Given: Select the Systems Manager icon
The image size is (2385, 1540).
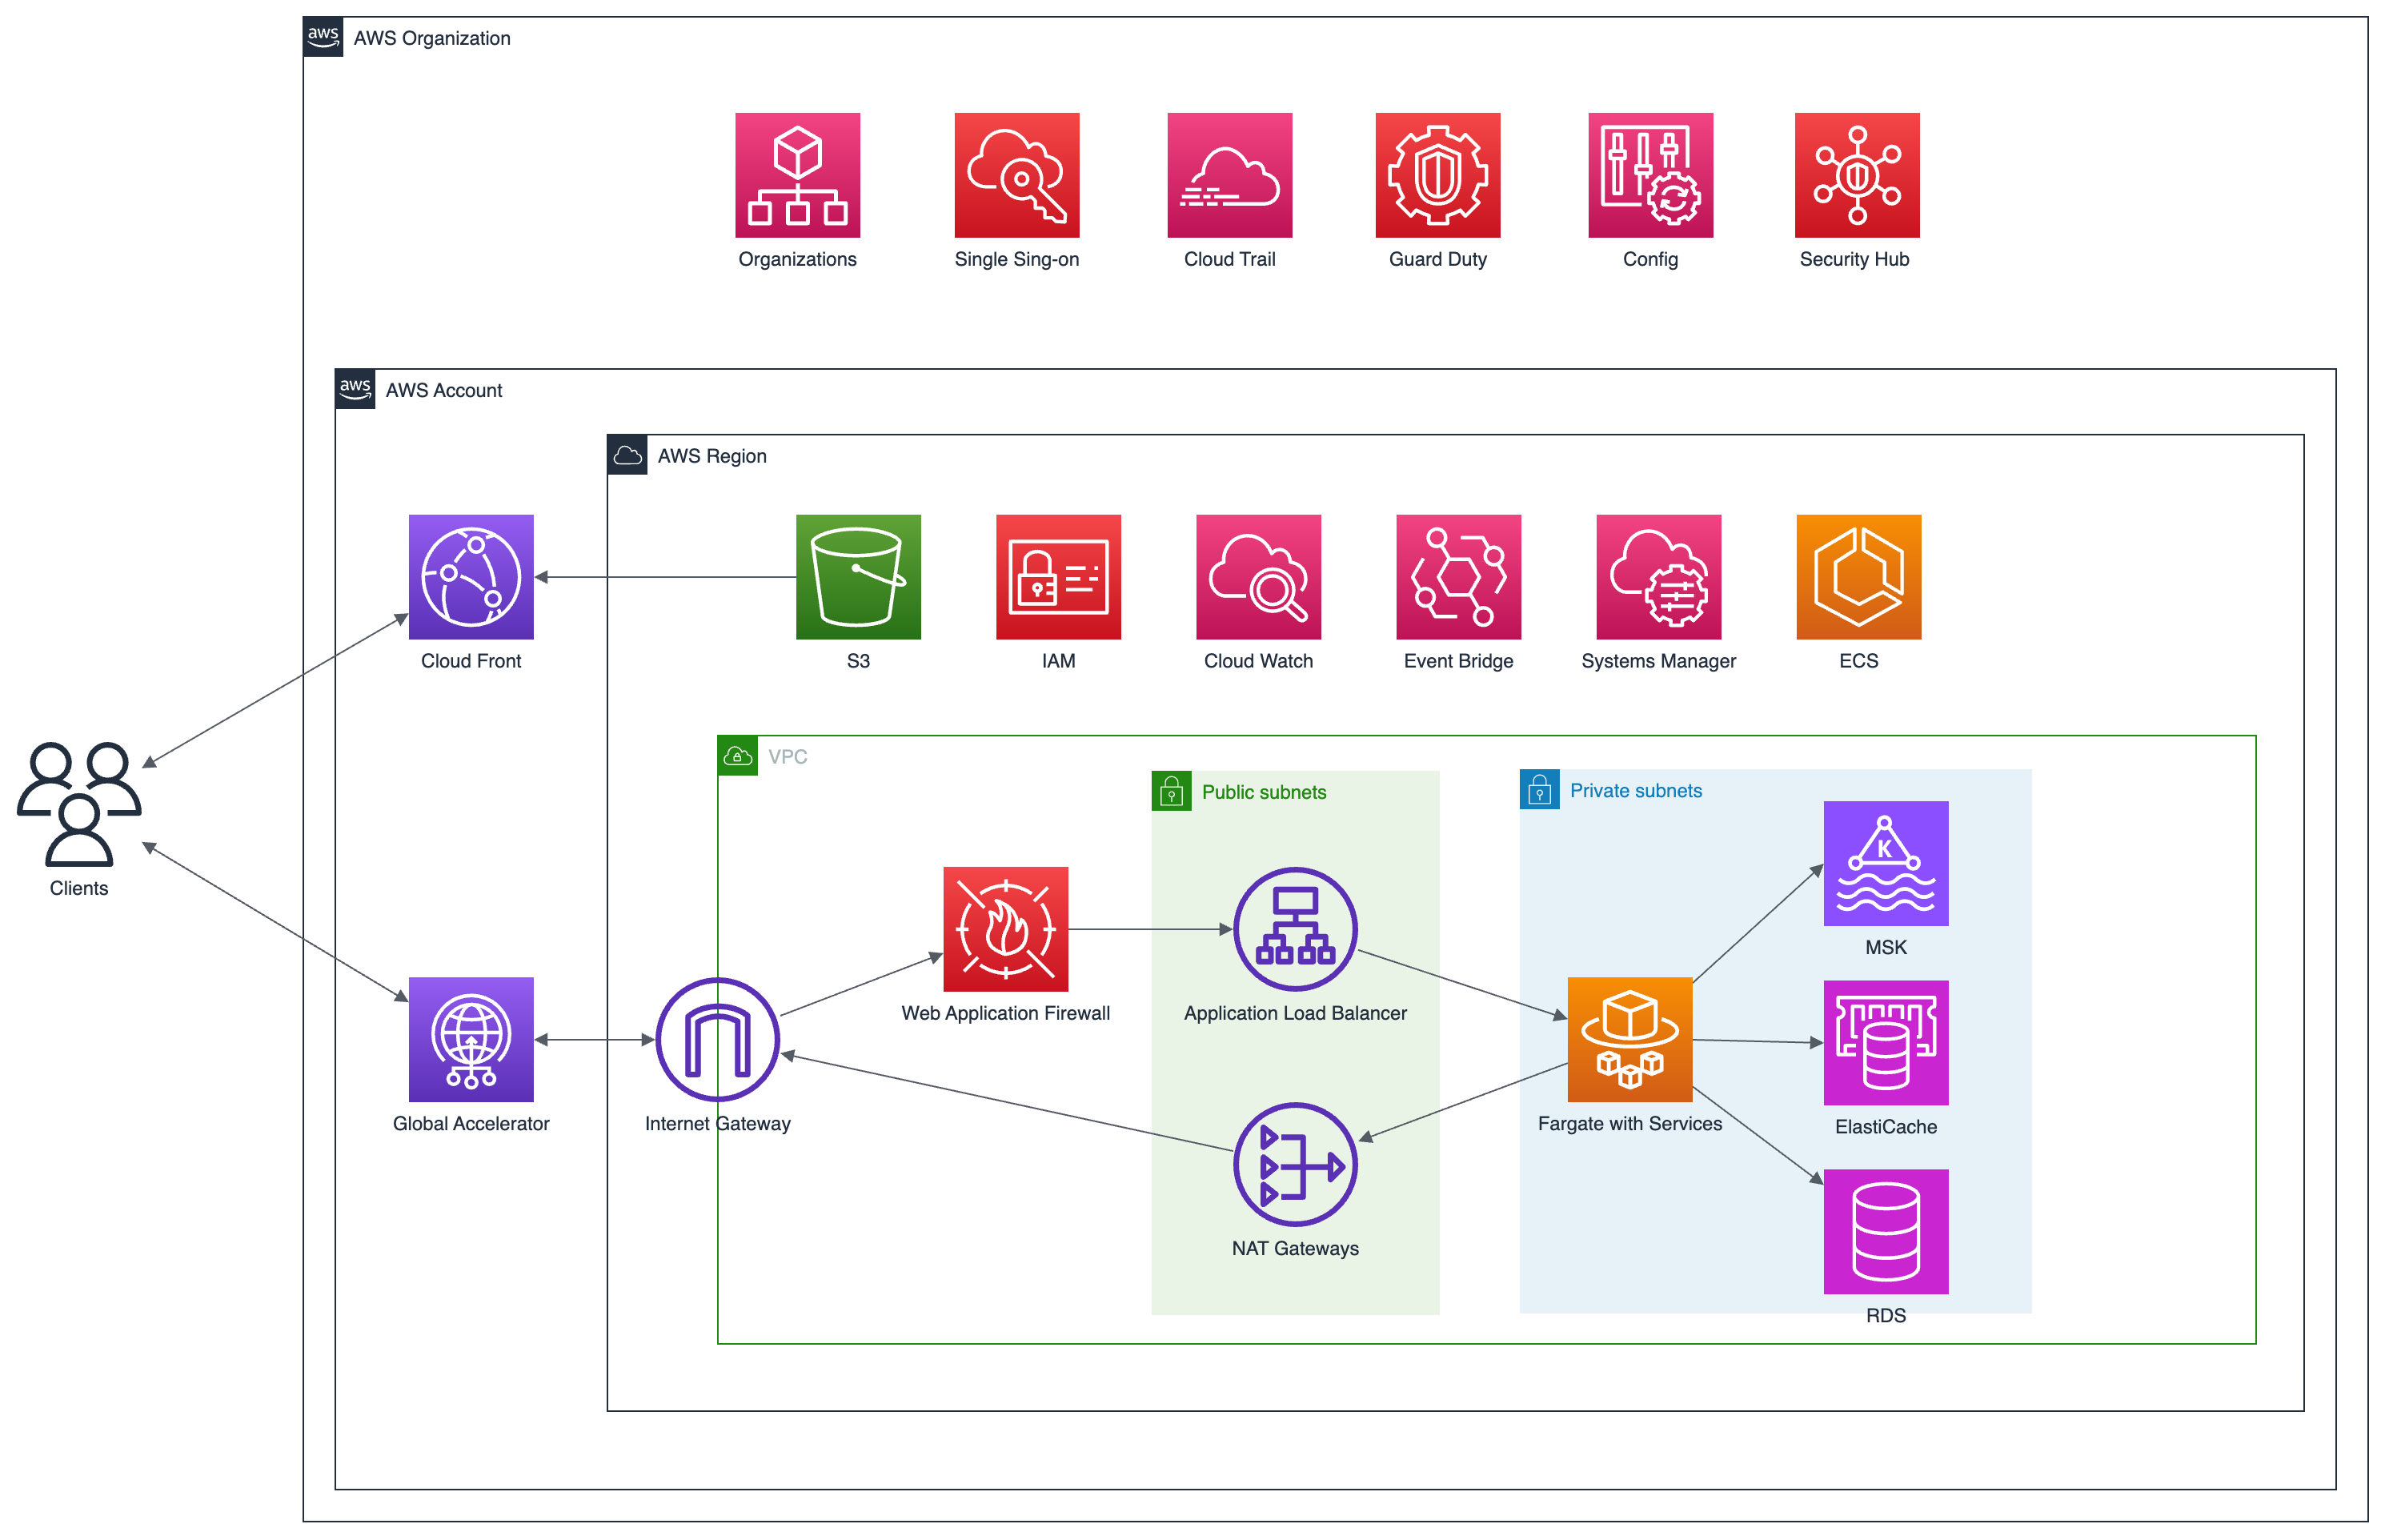Looking at the screenshot, I should (1657, 577).
